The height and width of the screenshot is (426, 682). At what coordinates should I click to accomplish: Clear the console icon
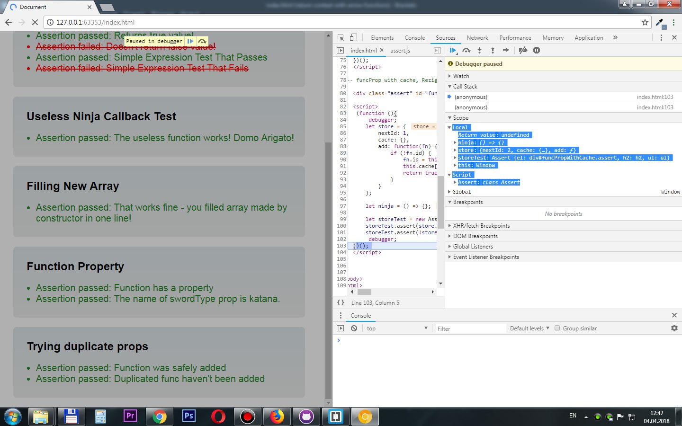354,328
